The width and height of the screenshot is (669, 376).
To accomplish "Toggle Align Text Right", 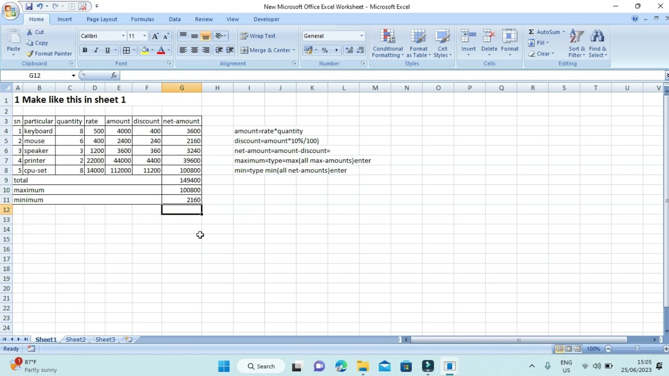I will click(x=206, y=50).
